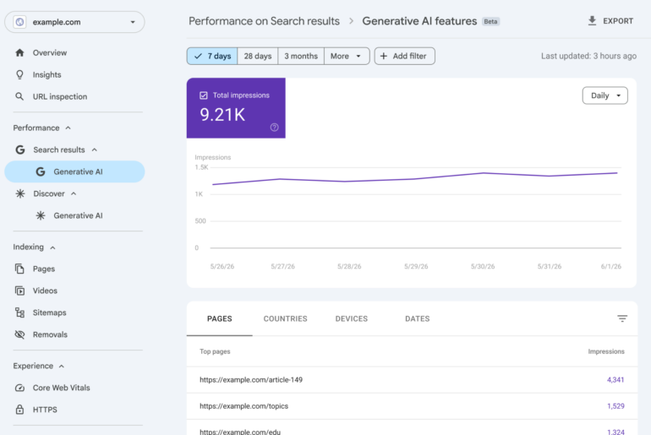Click the Discover asterisk icon
651x435 pixels.
tap(20, 193)
